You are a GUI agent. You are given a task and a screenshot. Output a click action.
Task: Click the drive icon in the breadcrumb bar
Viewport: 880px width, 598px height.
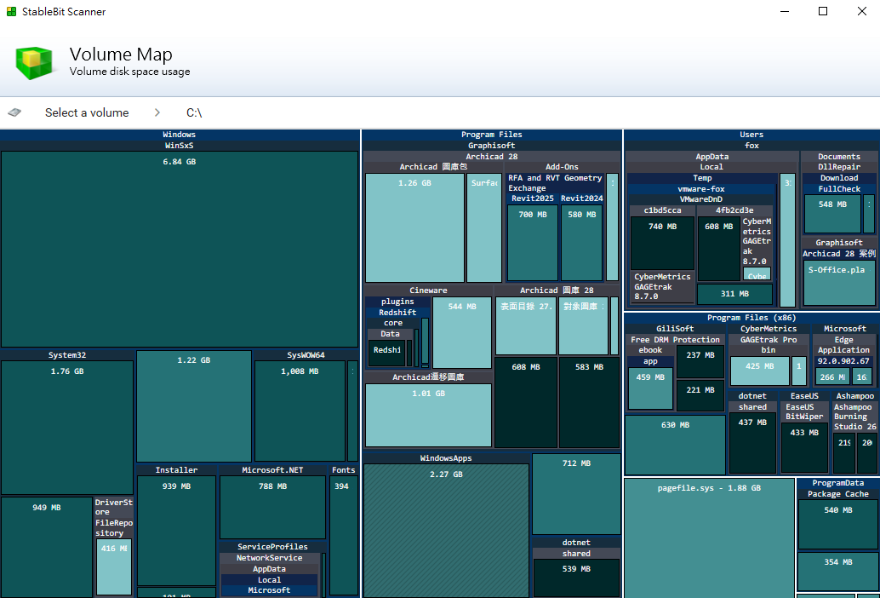14,112
